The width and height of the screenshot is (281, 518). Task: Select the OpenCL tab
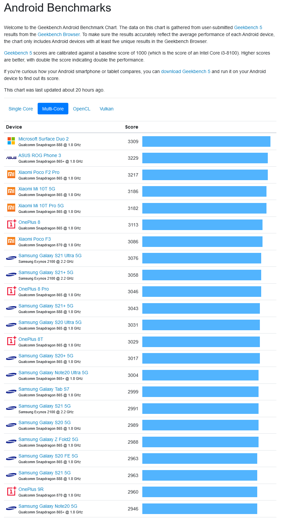(82, 109)
